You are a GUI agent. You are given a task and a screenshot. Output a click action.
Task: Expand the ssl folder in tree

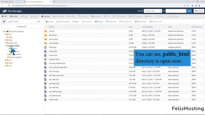click(5, 60)
